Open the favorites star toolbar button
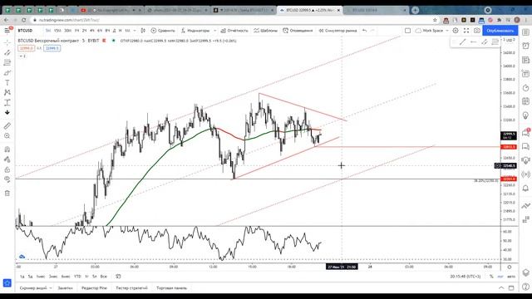Screen dimensions: 532x299 pos(7,282)
